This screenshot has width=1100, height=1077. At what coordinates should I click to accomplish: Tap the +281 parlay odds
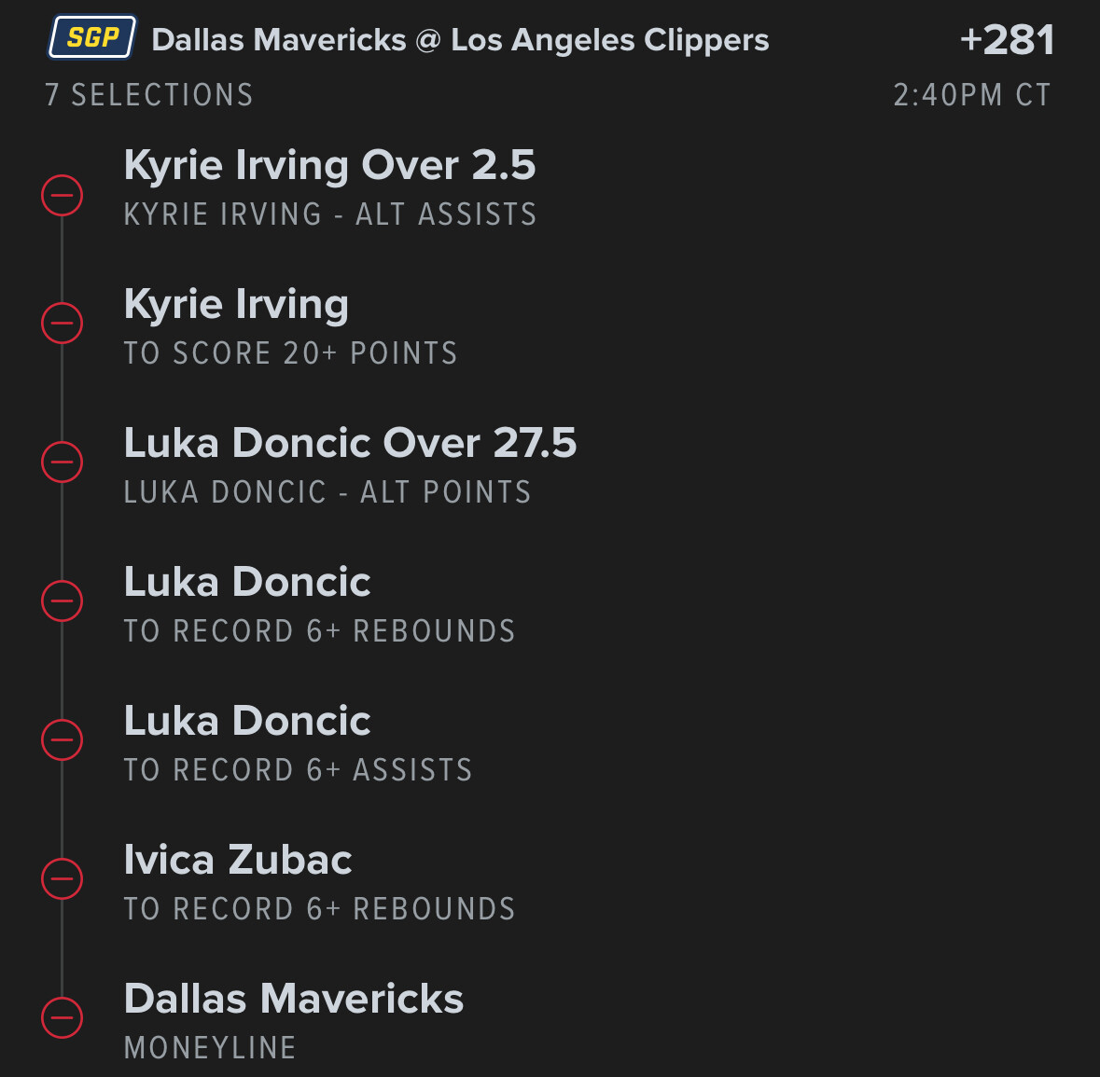1007,40
